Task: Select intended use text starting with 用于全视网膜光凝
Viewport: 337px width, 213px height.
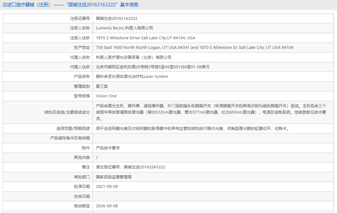Action: pyautogui.click(x=193, y=128)
